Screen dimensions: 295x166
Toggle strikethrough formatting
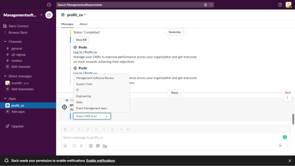79,130
